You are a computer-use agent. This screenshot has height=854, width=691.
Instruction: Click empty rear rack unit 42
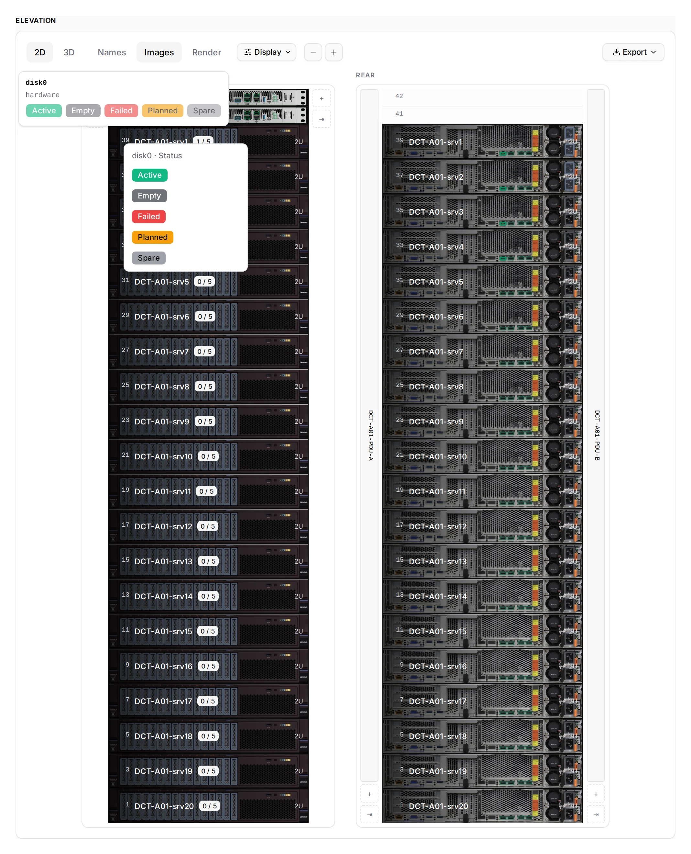coord(482,97)
